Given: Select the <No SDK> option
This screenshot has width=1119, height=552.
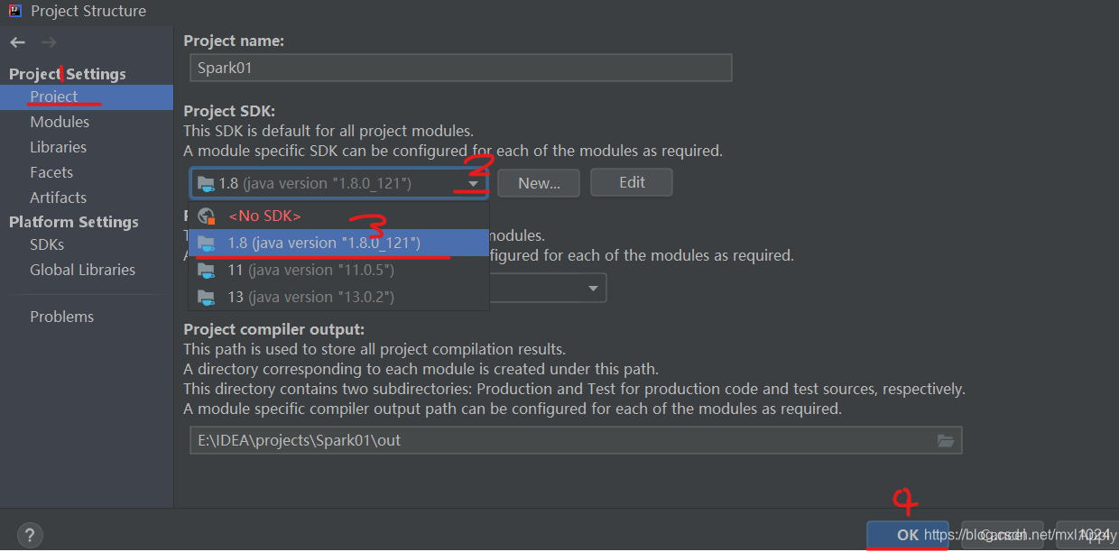Looking at the screenshot, I should 266,216.
